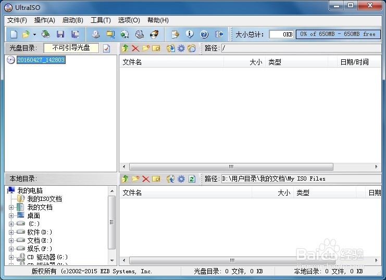Expand the 桌面 tree node
Image resolution: width=386 pixels, height=280 pixels.
click(11, 216)
